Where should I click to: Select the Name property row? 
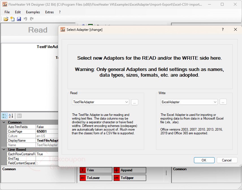tap(33, 145)
